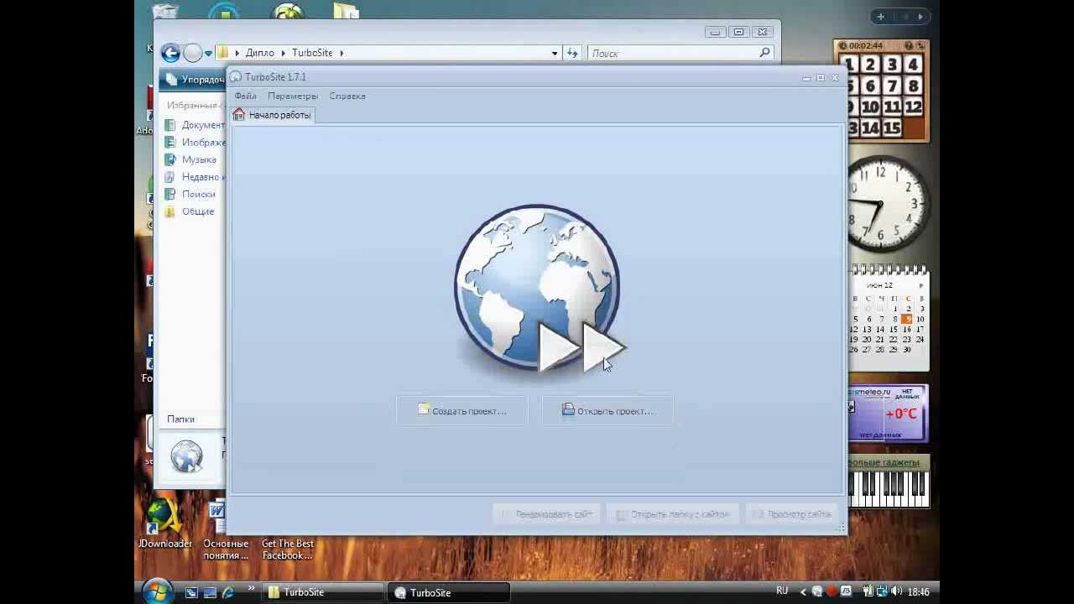This screenshot has width=1074, height=604.
Task: Click the piano keyboard gadget
Action: point(889,489)
